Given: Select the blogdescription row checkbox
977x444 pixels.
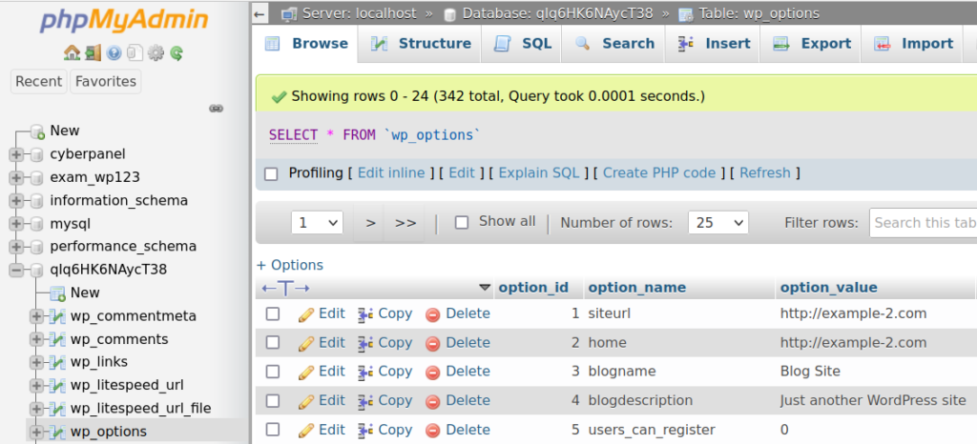Looking at the screenshot, I should pos(273,401).
